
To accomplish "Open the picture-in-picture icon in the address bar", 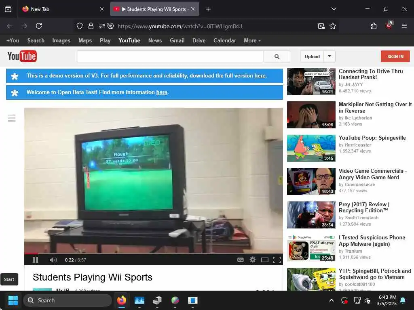I will click(321, 26).
